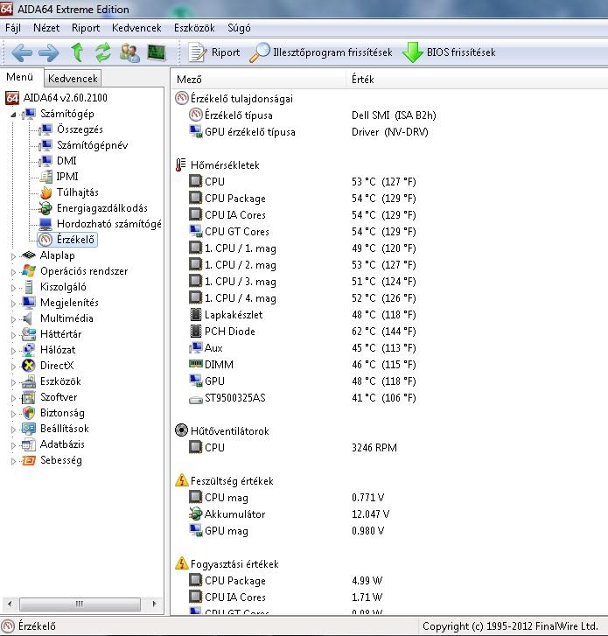Refresh the page with green arrows icon
The image size is (608, 636).
103,52
